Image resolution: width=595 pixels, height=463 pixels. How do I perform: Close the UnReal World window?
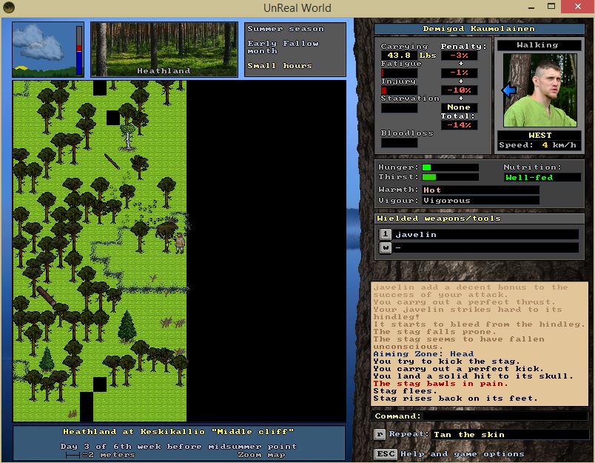pyautogui.click(x=577, y=7)
